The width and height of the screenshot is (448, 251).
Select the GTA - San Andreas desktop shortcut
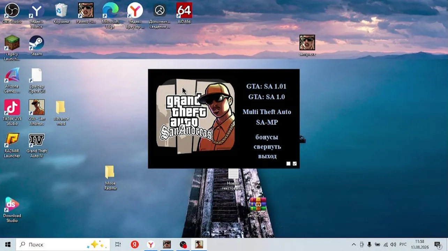click(37, 113)
